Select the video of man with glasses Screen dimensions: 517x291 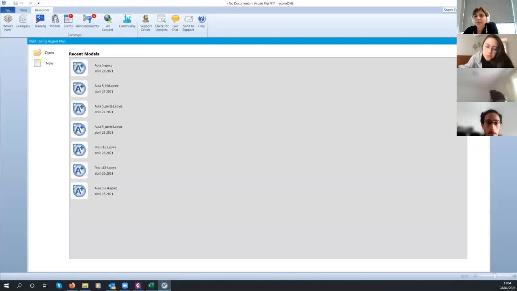coord(487,119)
